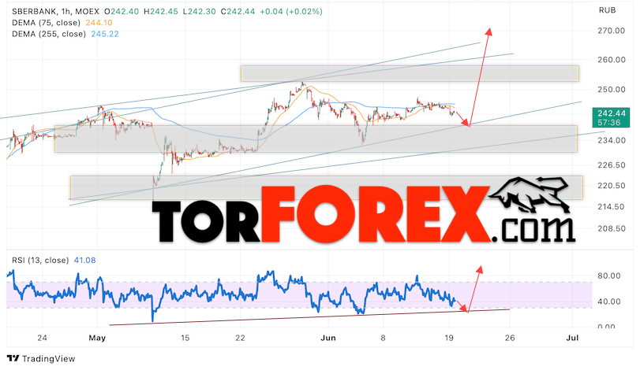Click the DEMA (255, close) indicator label
This screenshot has height=370, width=640.
click(x=49, y=34)
